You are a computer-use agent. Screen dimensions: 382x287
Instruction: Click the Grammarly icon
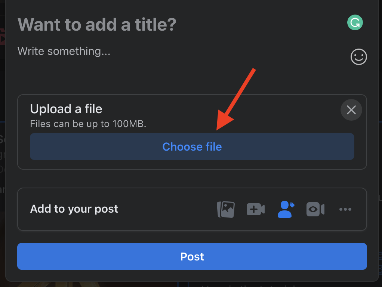pos(354,22)
